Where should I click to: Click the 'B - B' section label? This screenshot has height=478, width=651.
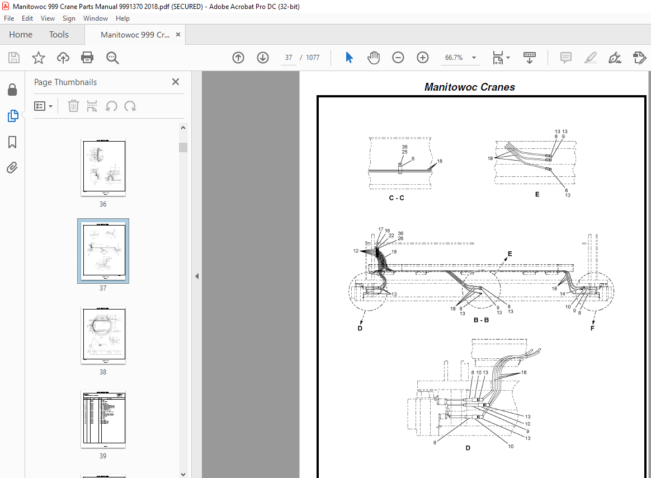[481, 320]
